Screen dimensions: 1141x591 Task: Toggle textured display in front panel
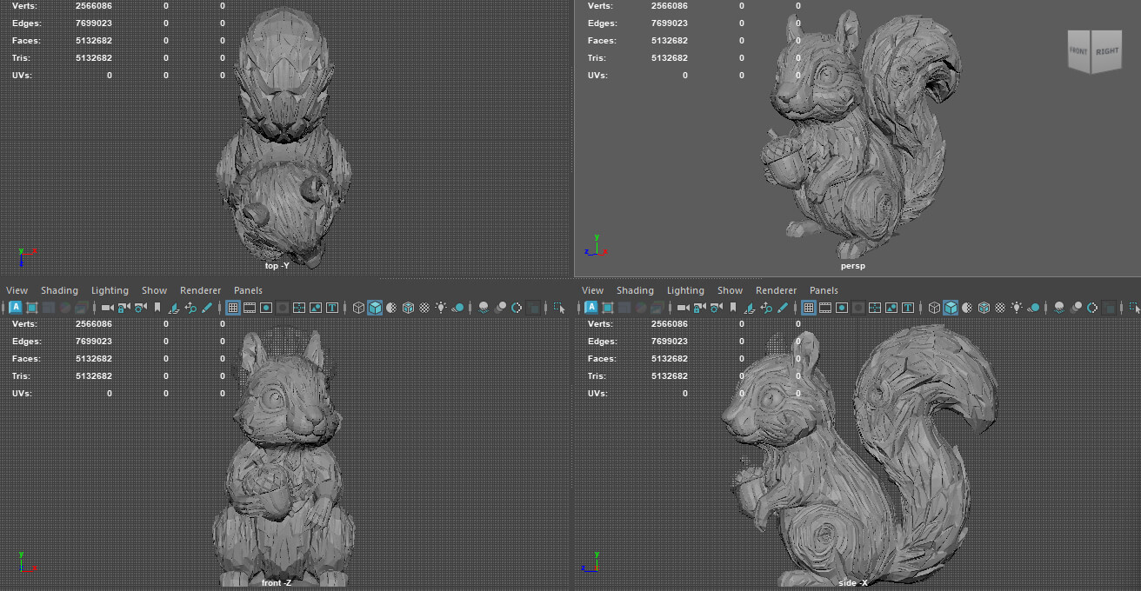tap(424, 308)
